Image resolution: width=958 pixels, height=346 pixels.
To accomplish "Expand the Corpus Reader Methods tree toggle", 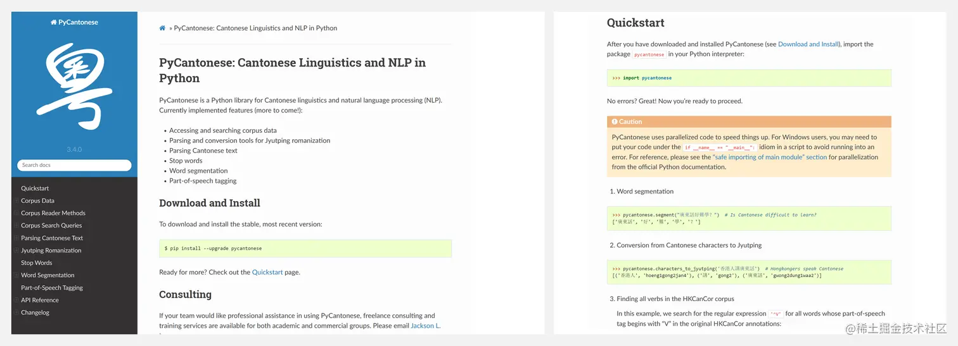I will 17,213.
